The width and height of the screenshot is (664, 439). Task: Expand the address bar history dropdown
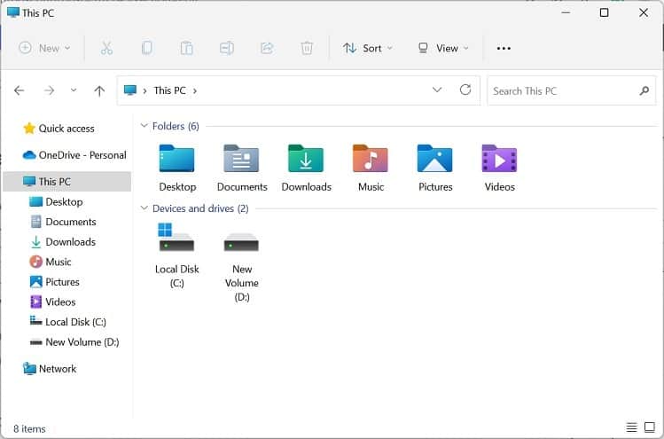[437, 90]
